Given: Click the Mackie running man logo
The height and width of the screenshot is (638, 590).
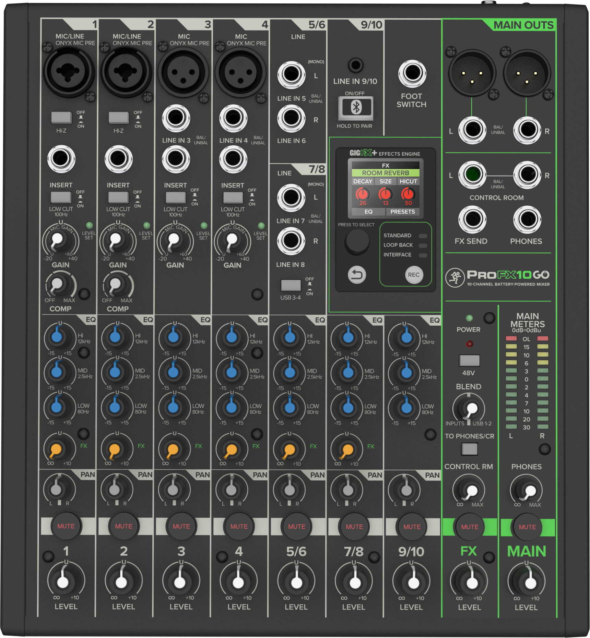Looking at the screenshot, I should coord(455,278).
